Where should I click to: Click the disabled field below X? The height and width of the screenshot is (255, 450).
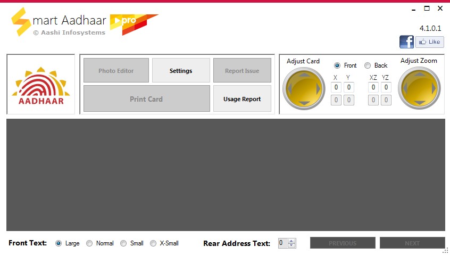pyautogui.click(x=336, y=100)
